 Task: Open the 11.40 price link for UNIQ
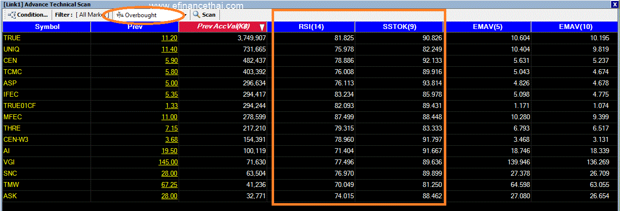coord(169,49)
